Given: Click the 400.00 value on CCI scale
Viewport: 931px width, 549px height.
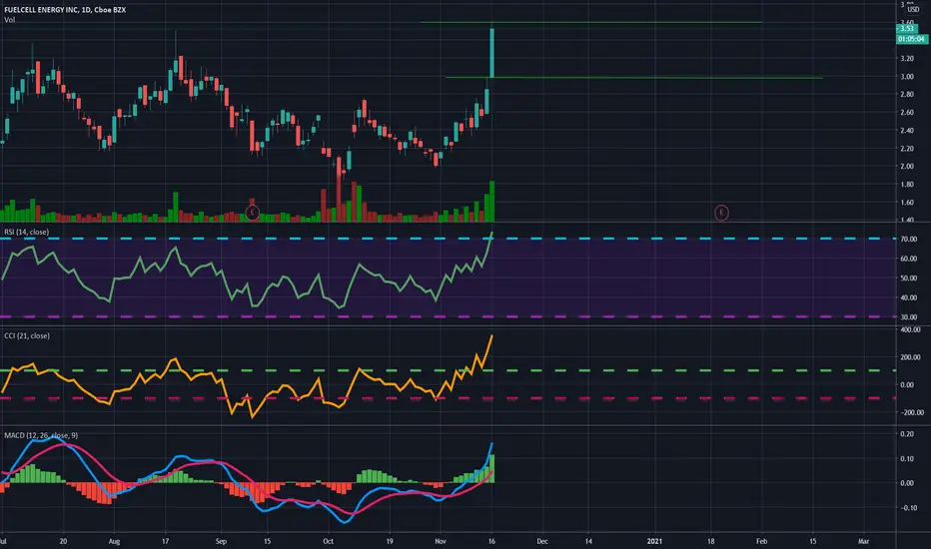Looking at the screenshot, I should (x=910, y=329).
